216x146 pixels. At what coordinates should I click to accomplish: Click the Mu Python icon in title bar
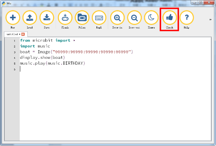point(4,3)
